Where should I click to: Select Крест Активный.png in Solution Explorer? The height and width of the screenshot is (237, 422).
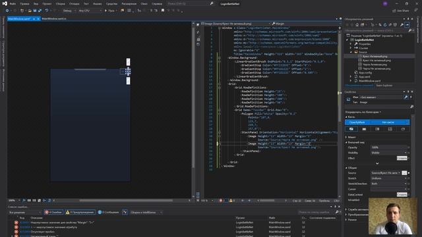pyautogui.click(x=375, y=56)
